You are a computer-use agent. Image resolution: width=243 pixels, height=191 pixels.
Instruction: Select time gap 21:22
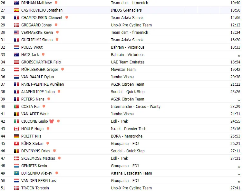(235, 84)
